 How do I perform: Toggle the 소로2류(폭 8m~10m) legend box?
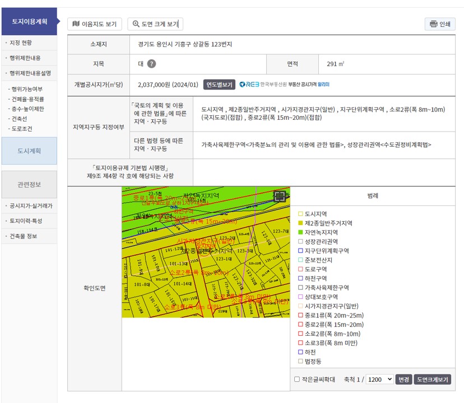point(300,334)
